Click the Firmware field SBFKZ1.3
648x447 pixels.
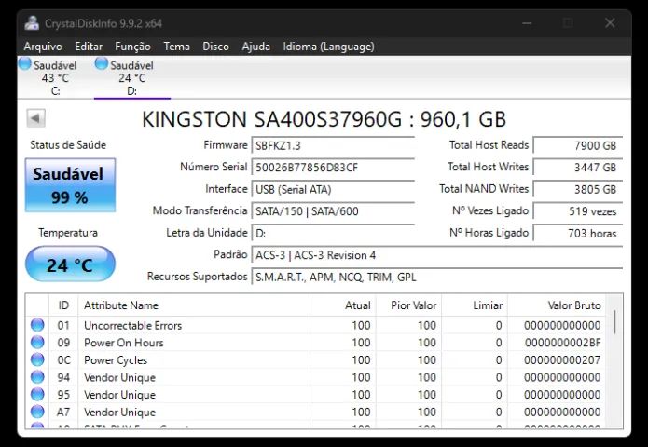pyautogui.click(x=333, y=145)
